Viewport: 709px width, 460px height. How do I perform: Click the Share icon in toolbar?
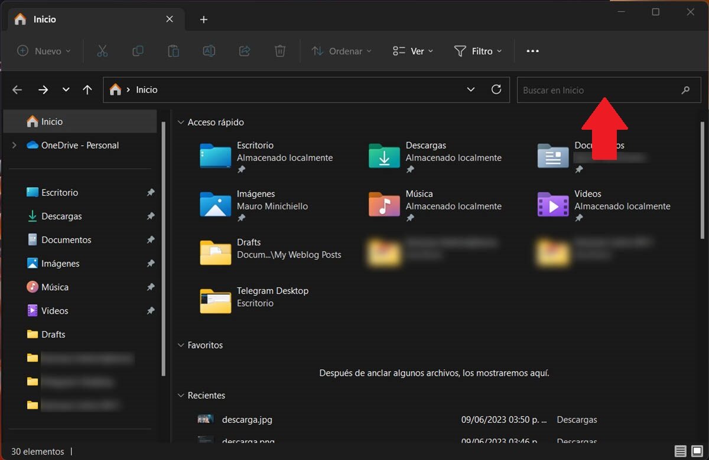tap(244, 51)
